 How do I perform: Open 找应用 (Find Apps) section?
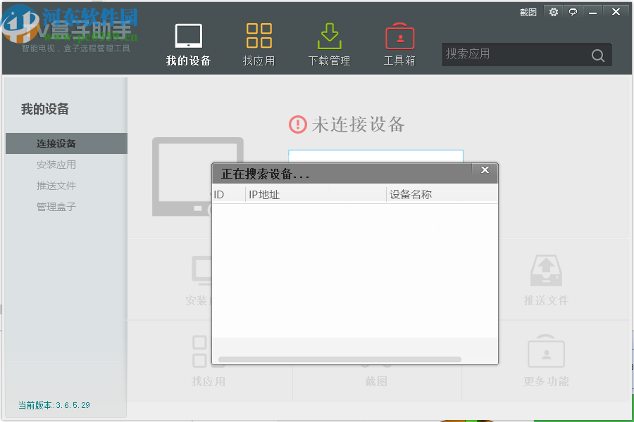pos(259,42)
